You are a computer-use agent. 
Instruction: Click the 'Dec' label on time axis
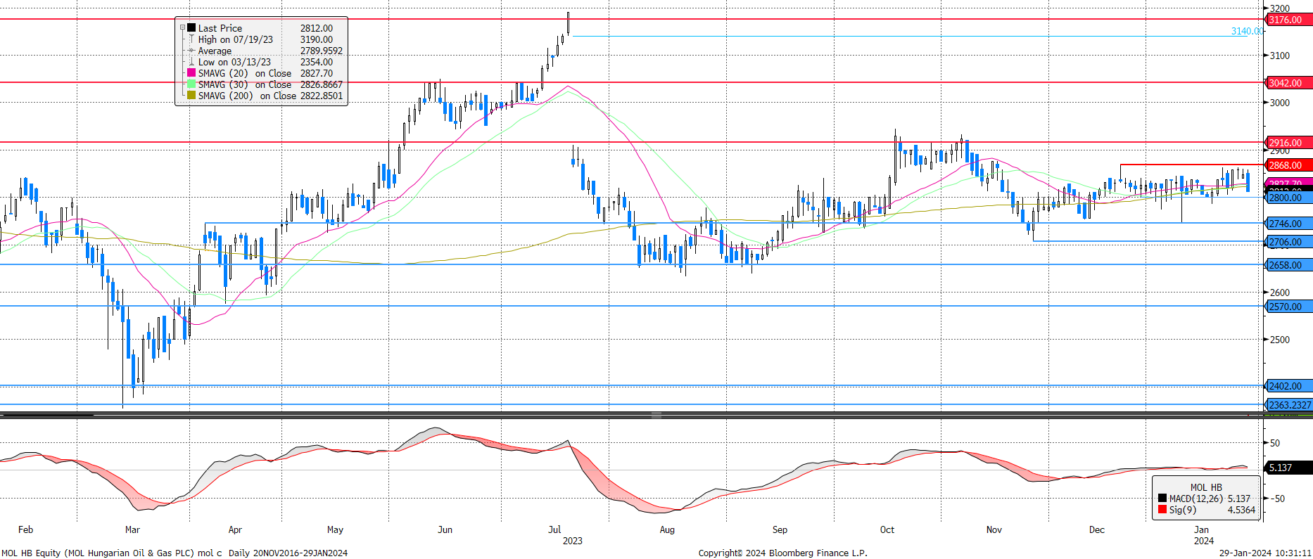click(x=1097, y=529)
